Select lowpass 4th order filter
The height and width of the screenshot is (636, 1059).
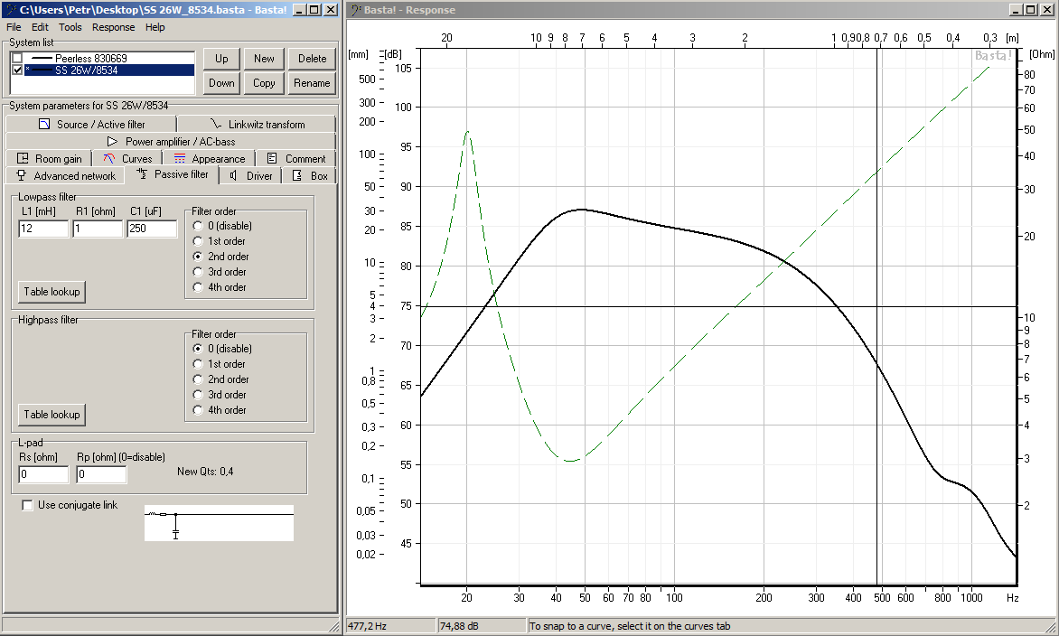tap(198, 287)
